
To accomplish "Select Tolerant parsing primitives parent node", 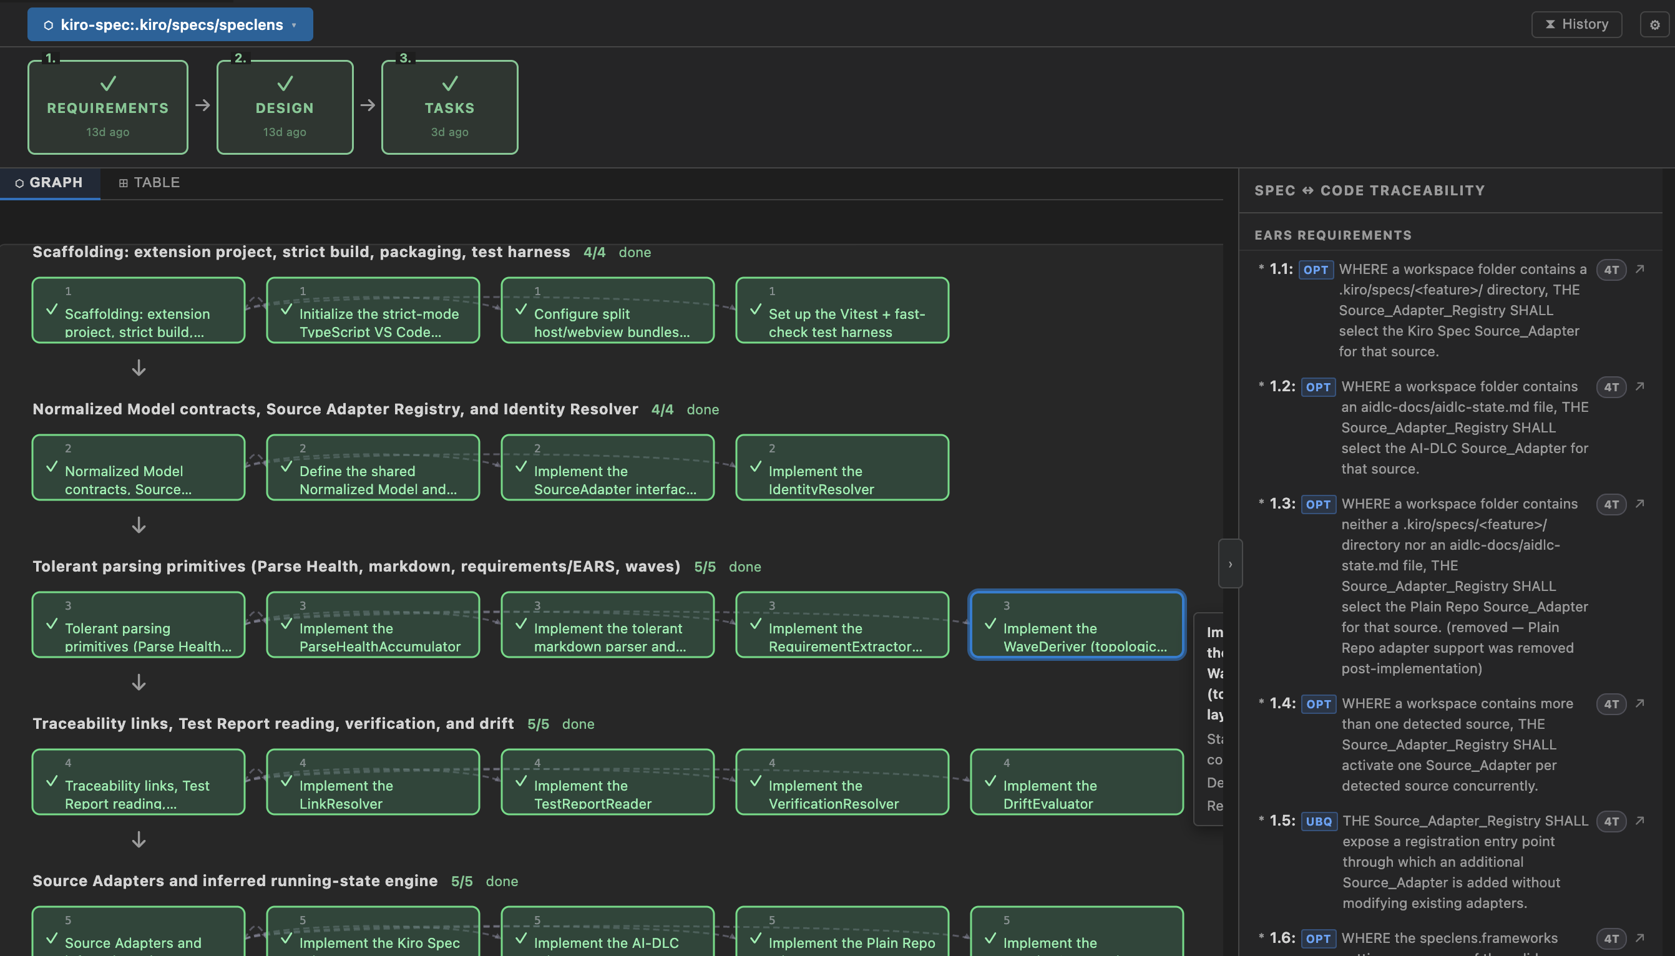I will pos(139,625).
